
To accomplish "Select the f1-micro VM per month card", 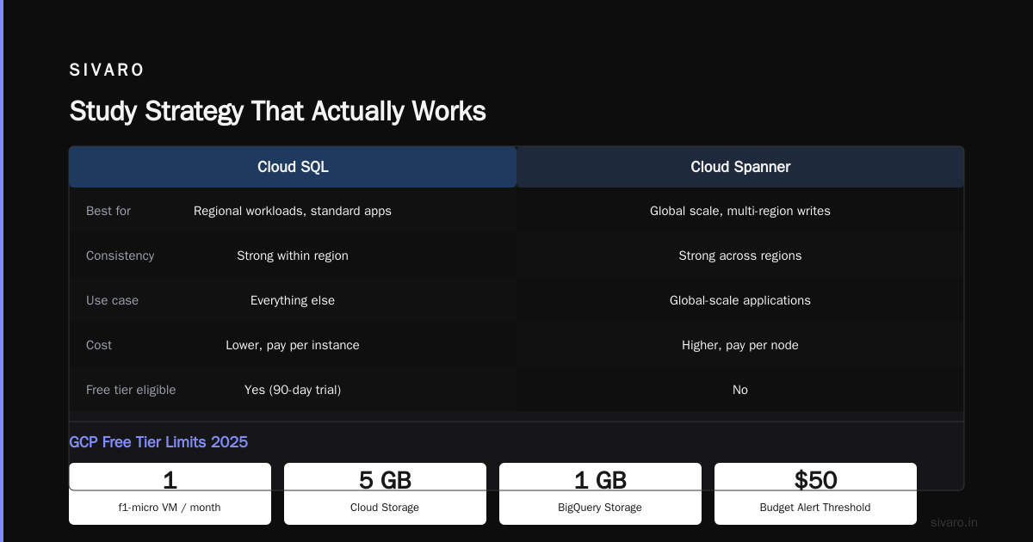I will pyautogui.click(x=170, y=494).
